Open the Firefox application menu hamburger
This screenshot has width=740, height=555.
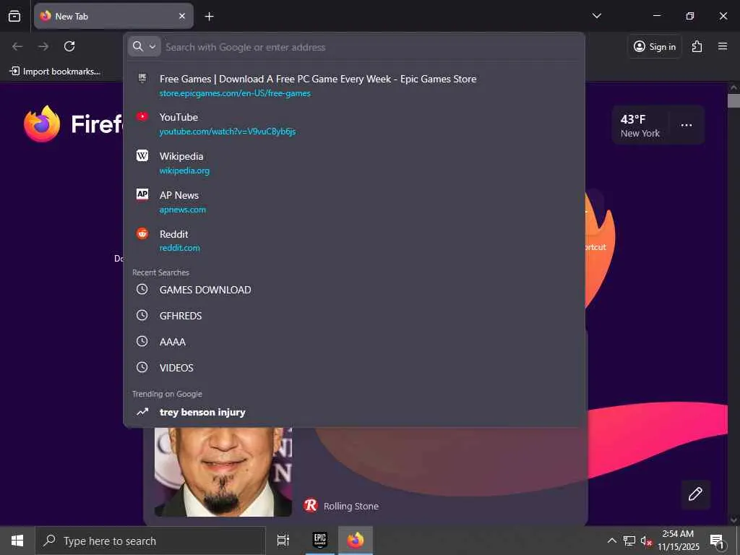click(722, 46)
